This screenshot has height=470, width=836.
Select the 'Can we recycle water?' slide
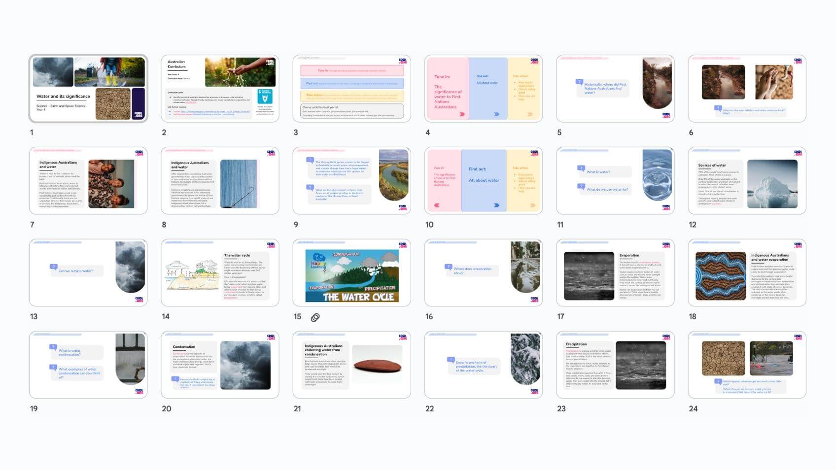point(88,273)
